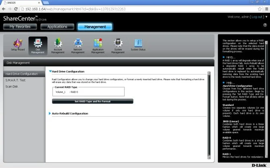Collapse the Hard Drive Configuration section
Image resolution: width=270 pixels, height=168 pixels.
click(x=50, y=71)
